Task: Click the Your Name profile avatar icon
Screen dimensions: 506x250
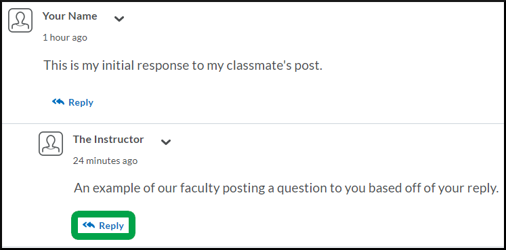Action: [x=20, y=20]
